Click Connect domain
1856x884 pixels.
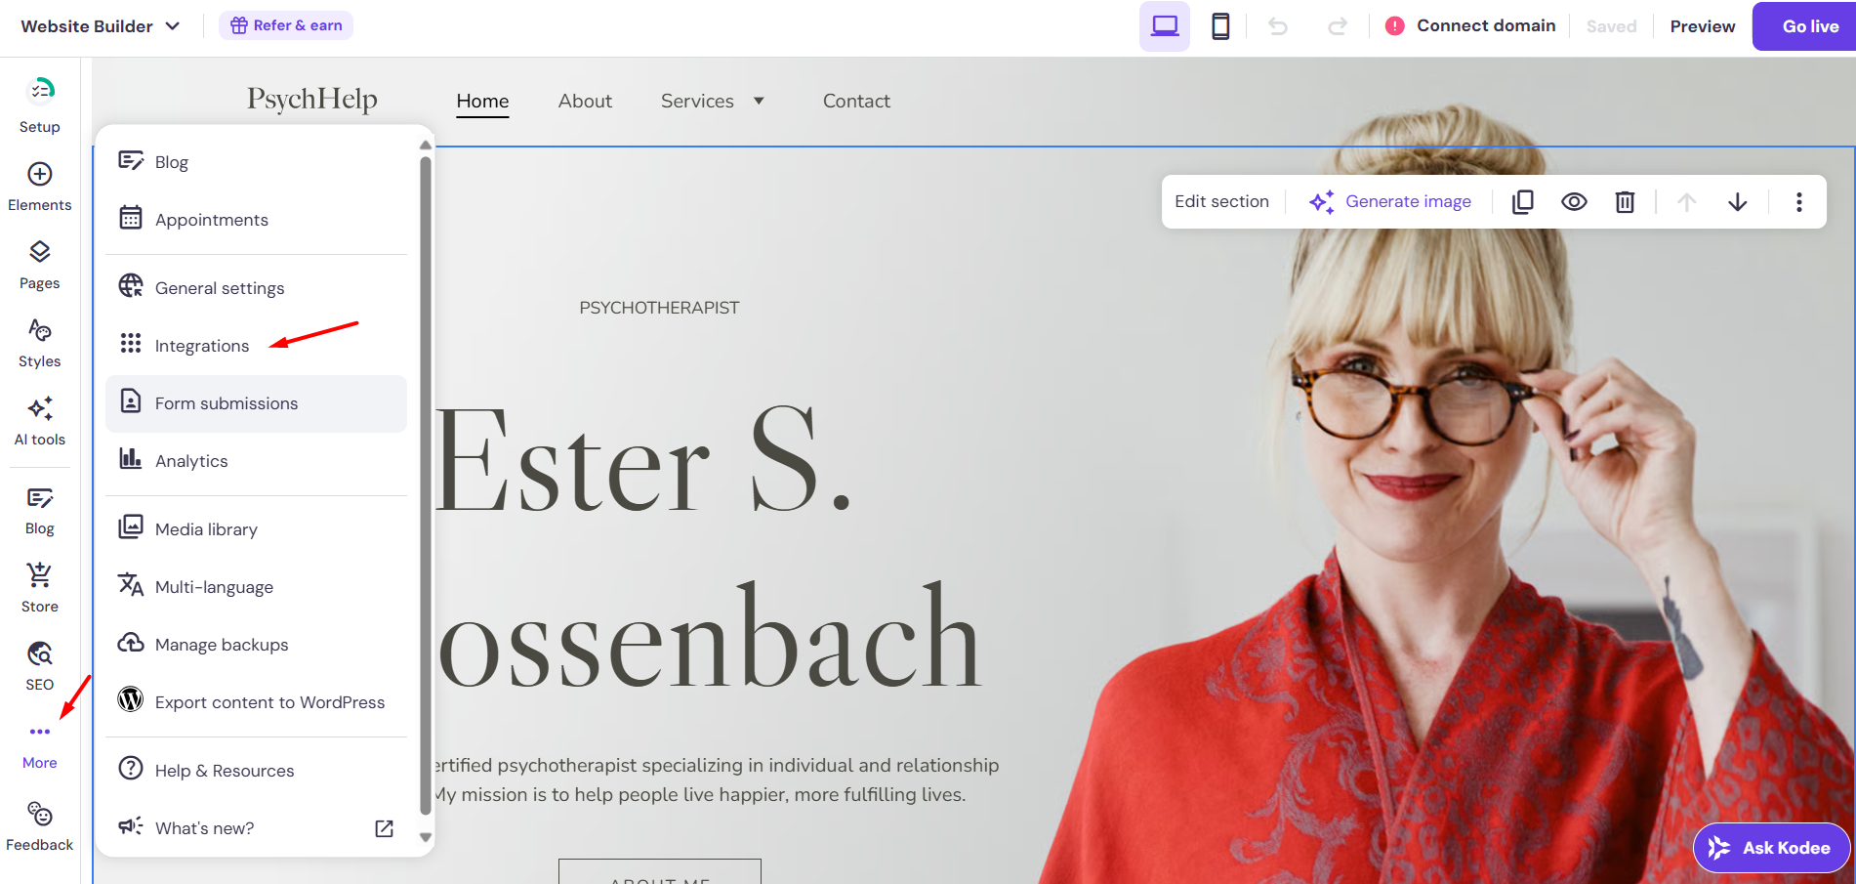tap(1486, 25)
